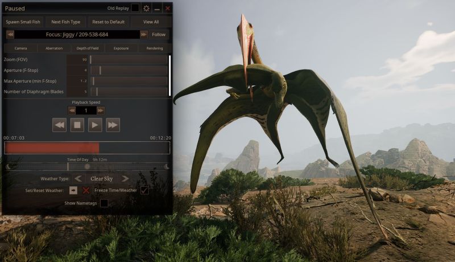455x262 pixels.
Task: Click Spawn Small Fish button
Action: (x=23, y=22)
